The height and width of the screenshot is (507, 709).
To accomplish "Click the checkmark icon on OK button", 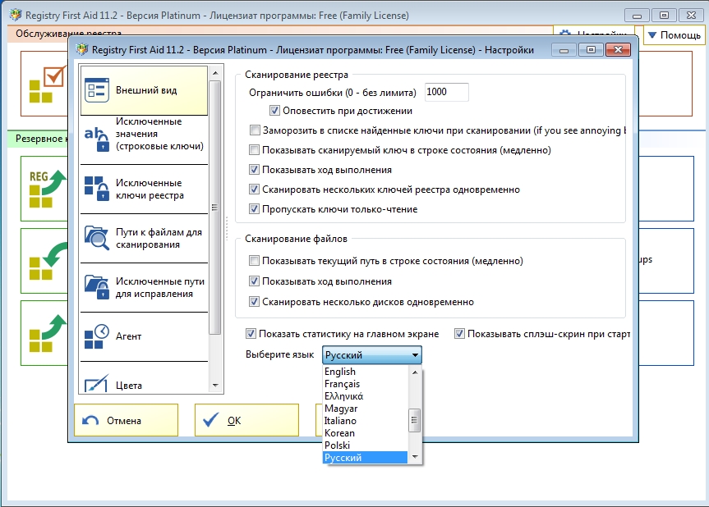I will (x=210, y=420).
